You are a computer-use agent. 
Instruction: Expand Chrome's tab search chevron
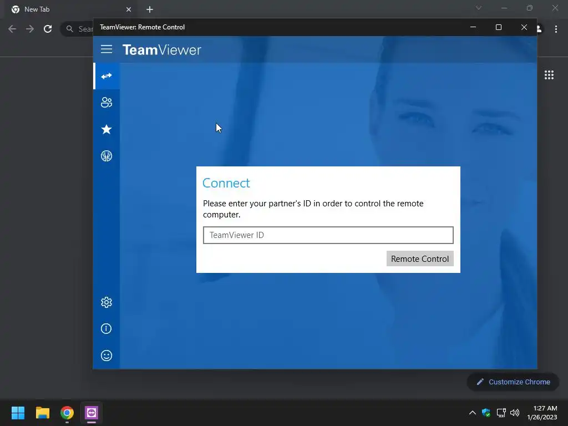click(479, 8)
